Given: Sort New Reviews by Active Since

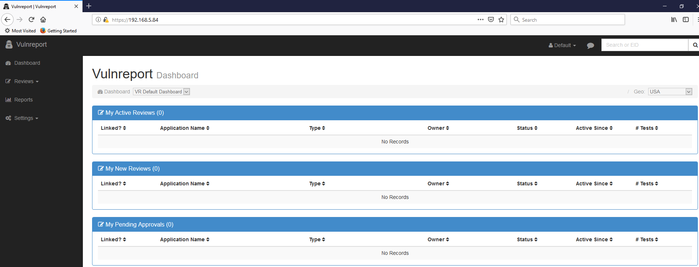Looking at the screenshot, I should tap(594, 184).
